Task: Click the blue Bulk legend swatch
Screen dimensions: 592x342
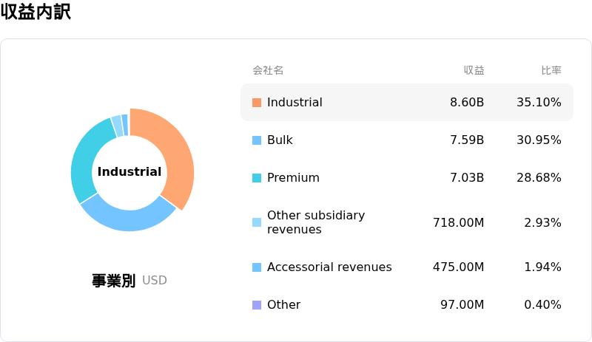Action: click(x=257, y=140)
